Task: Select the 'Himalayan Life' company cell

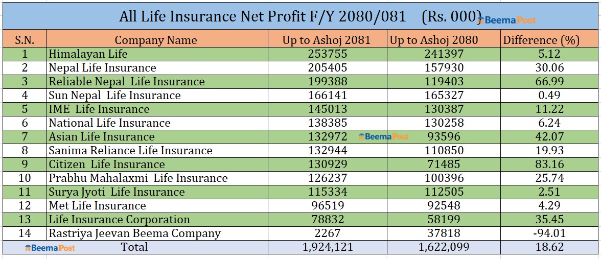Action: [x=88, y=54]
